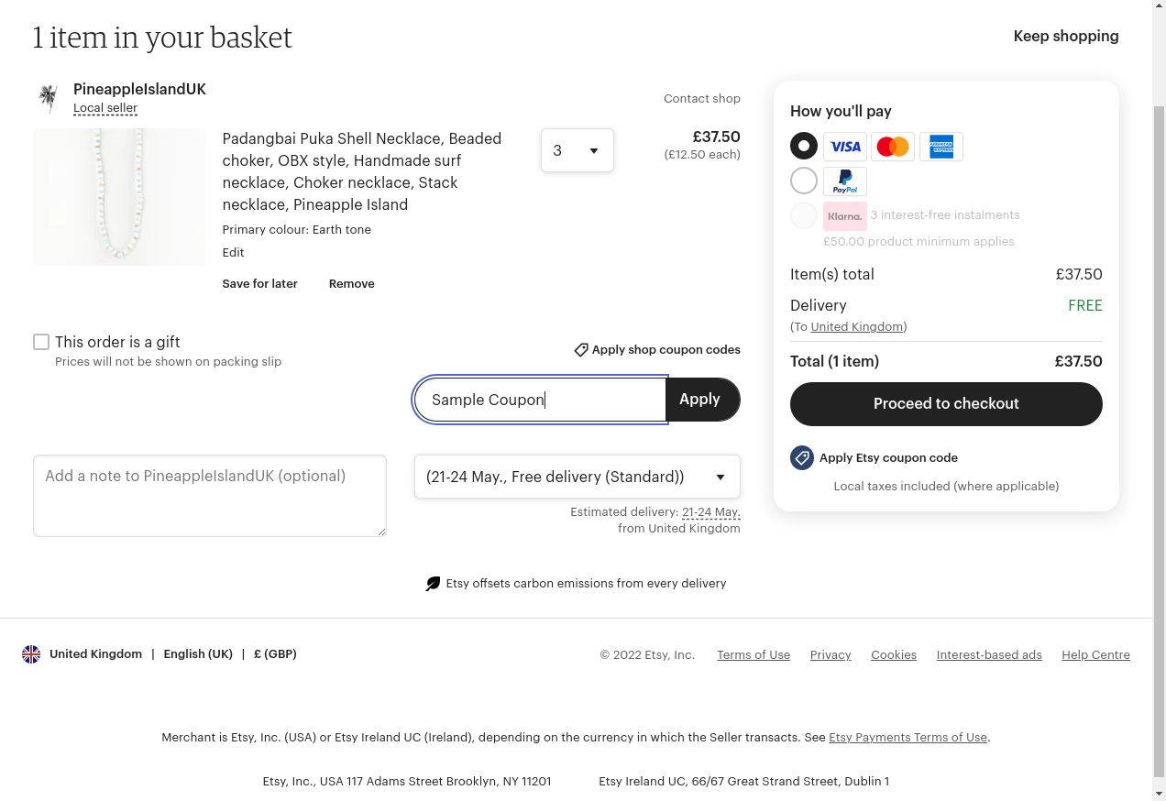This screenshot has height=801, width=1166.
Task: Click the carbon offset leaf icon
Action: pyautogui.click(x=433, y=584)
